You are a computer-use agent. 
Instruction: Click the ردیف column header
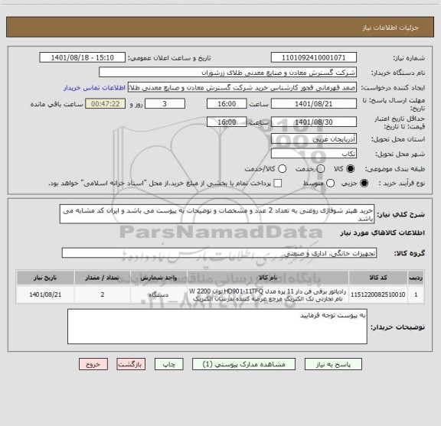[416, 278]
